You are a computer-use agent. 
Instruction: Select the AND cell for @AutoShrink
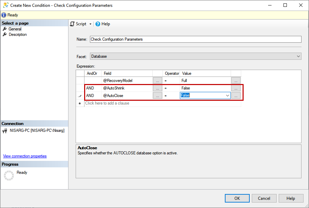pos(92,88)
